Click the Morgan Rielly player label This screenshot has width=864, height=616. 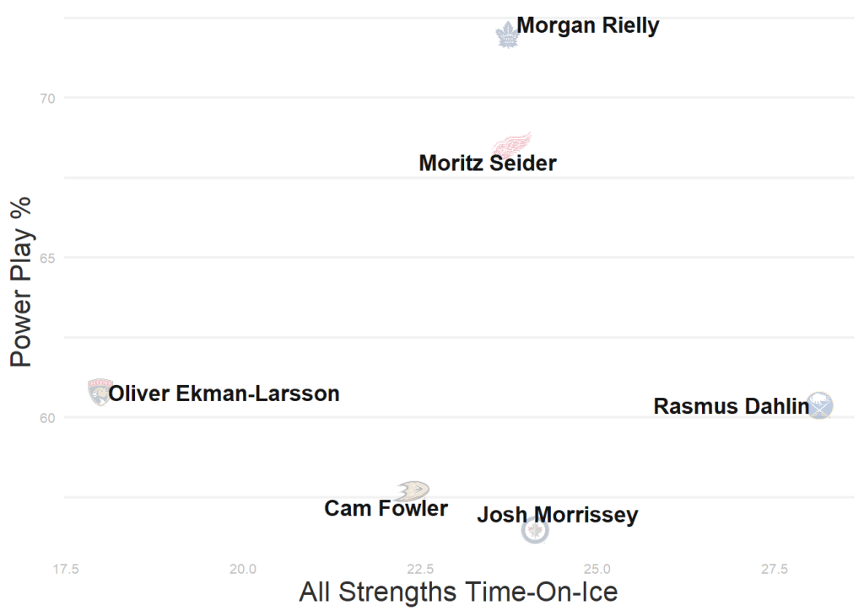click(587, 26)
